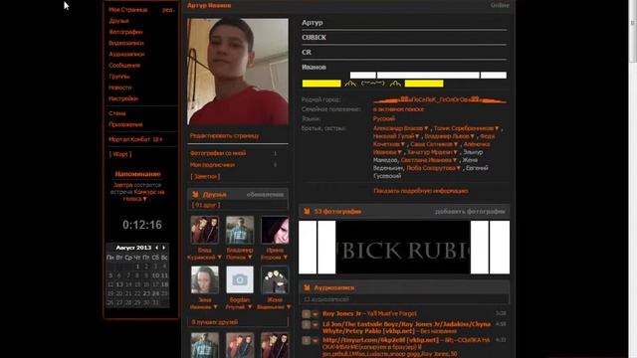Open Моя Страница in sidebar
Viewport: 637px width, 358px height.
pyautogui.click(x=128, y=9)
